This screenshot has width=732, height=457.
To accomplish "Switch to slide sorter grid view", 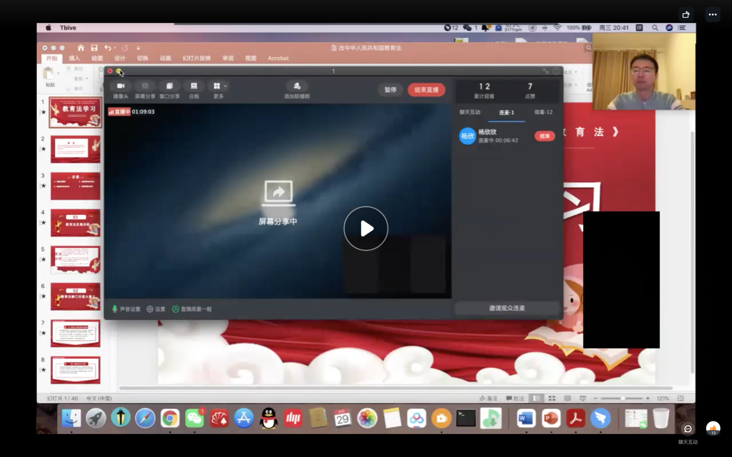I will [x=552, y=398].
